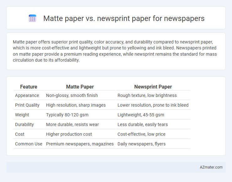
Task: Click the cell 'Premium newspapers, magazines'
Action: click(80, 144)
